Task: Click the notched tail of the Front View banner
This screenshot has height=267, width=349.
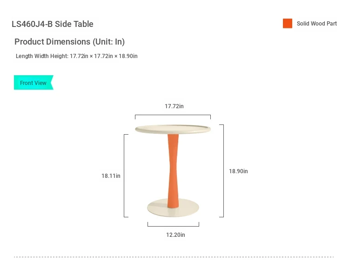Action: 52,82
